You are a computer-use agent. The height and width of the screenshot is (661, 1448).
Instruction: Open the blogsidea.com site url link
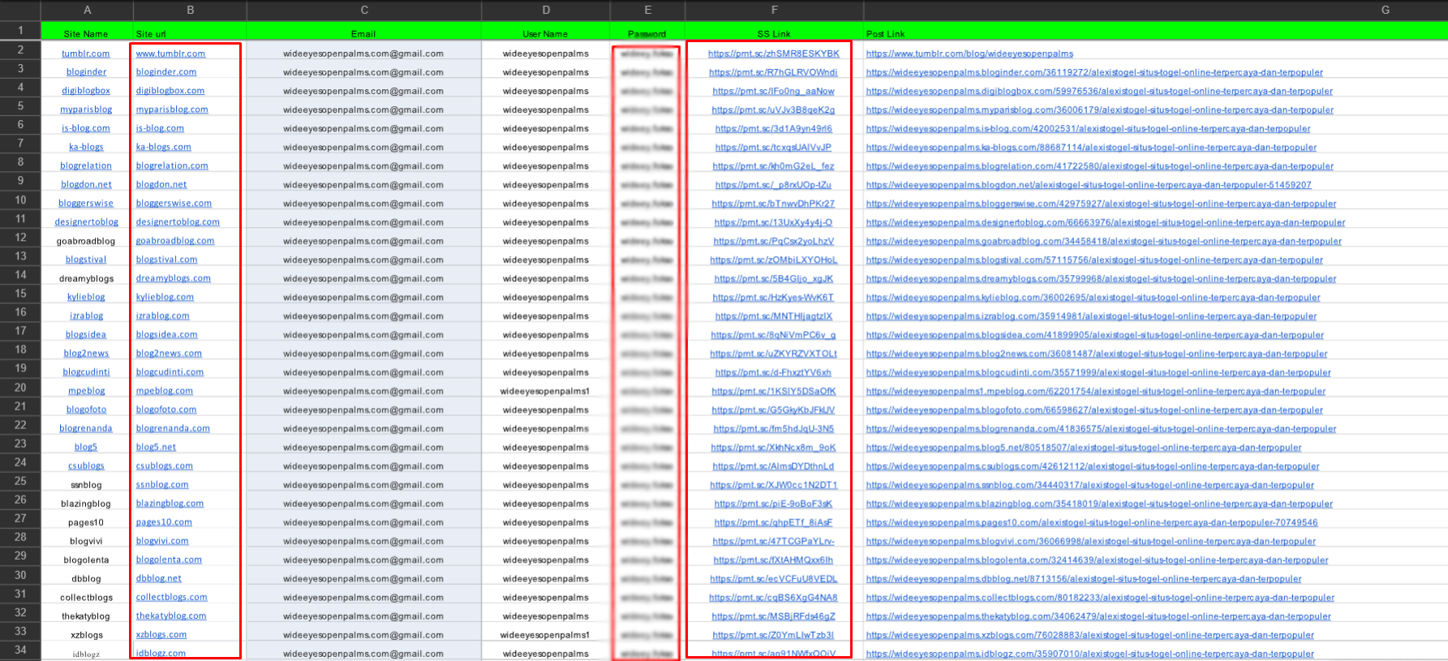(167, 334)
